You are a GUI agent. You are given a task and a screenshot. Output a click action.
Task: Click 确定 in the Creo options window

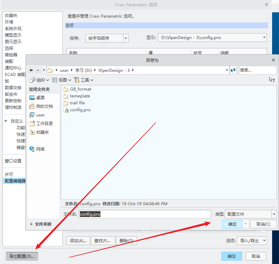(x=231, y=256)
